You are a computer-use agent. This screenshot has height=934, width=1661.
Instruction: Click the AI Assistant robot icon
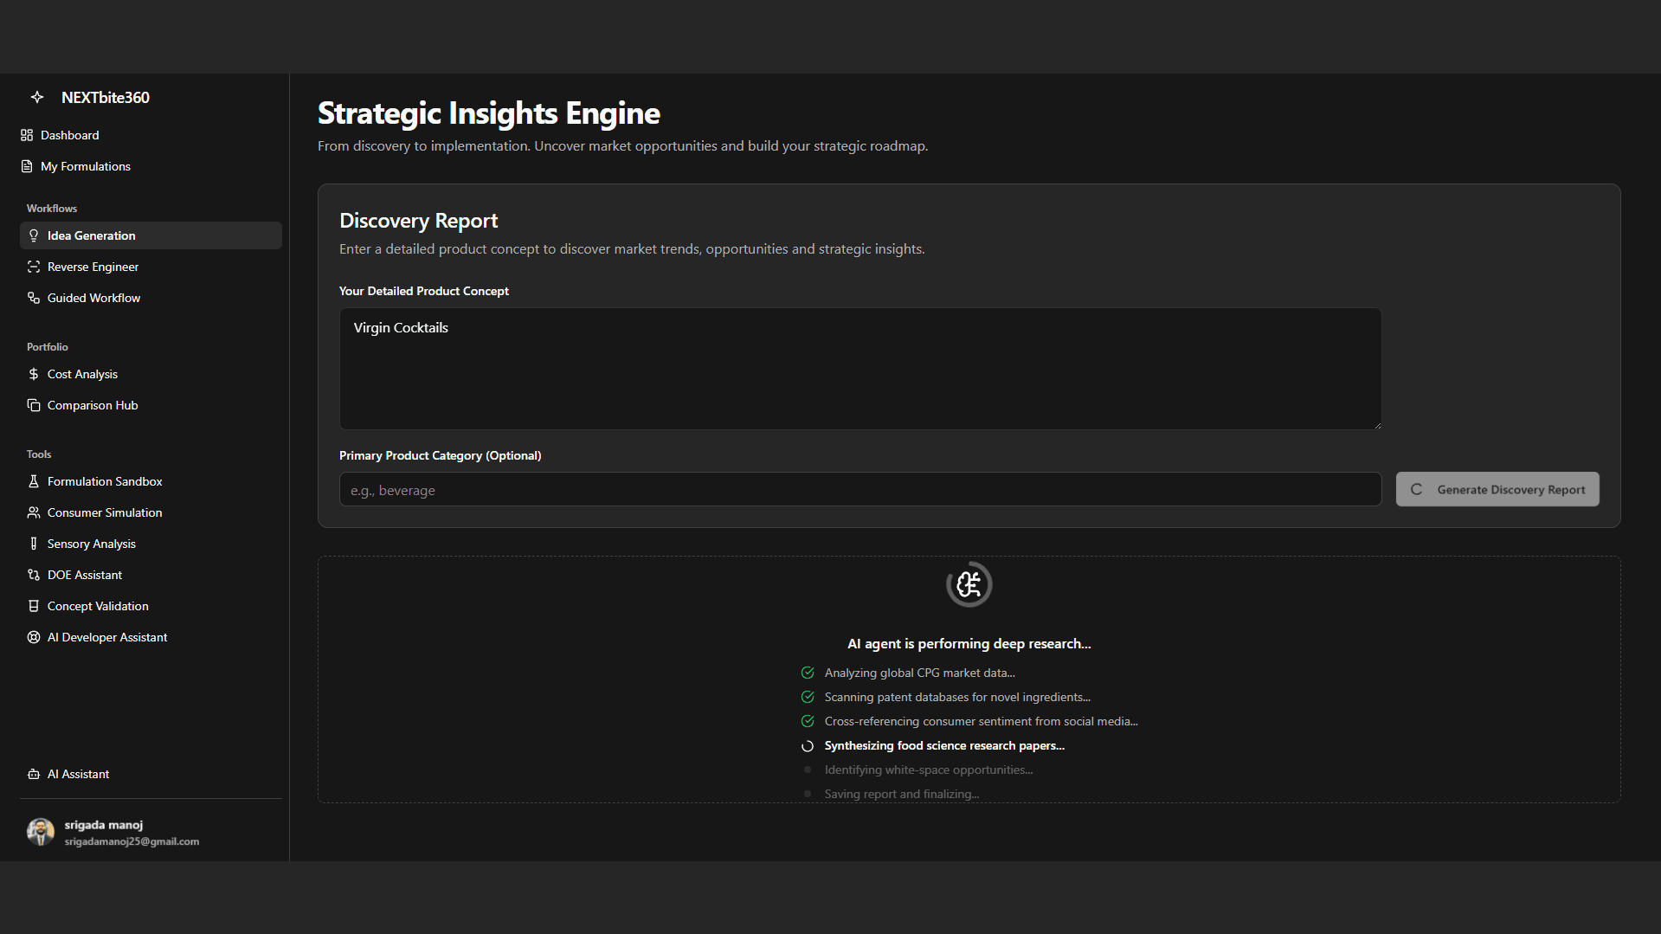(34, 774)
